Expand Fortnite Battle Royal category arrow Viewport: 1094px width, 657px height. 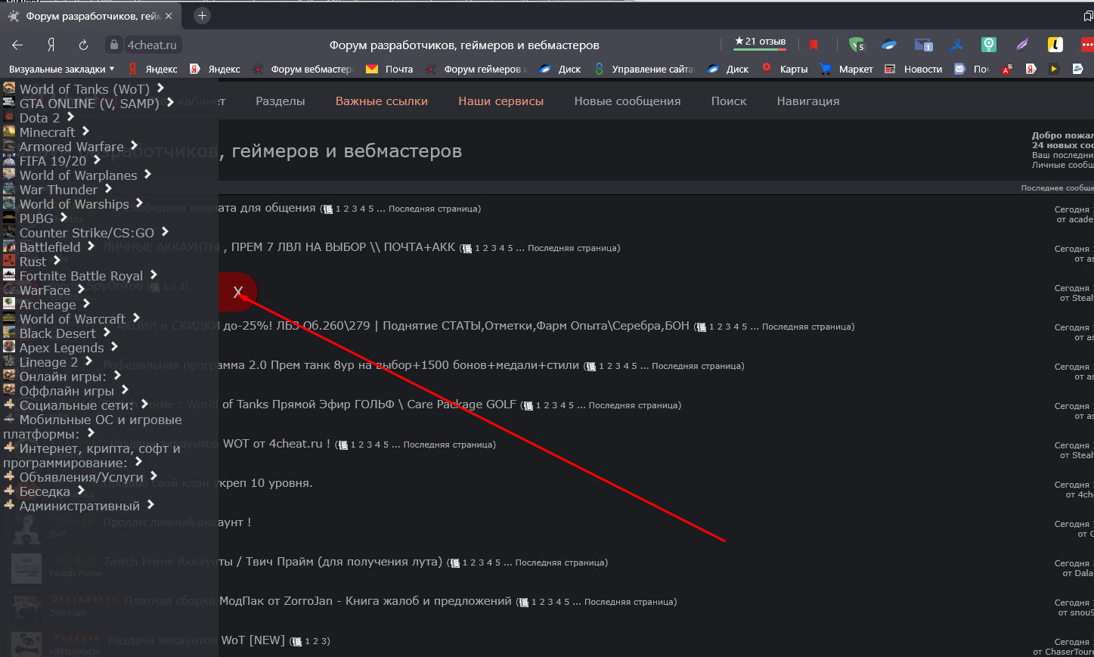(x=153, y=274)
